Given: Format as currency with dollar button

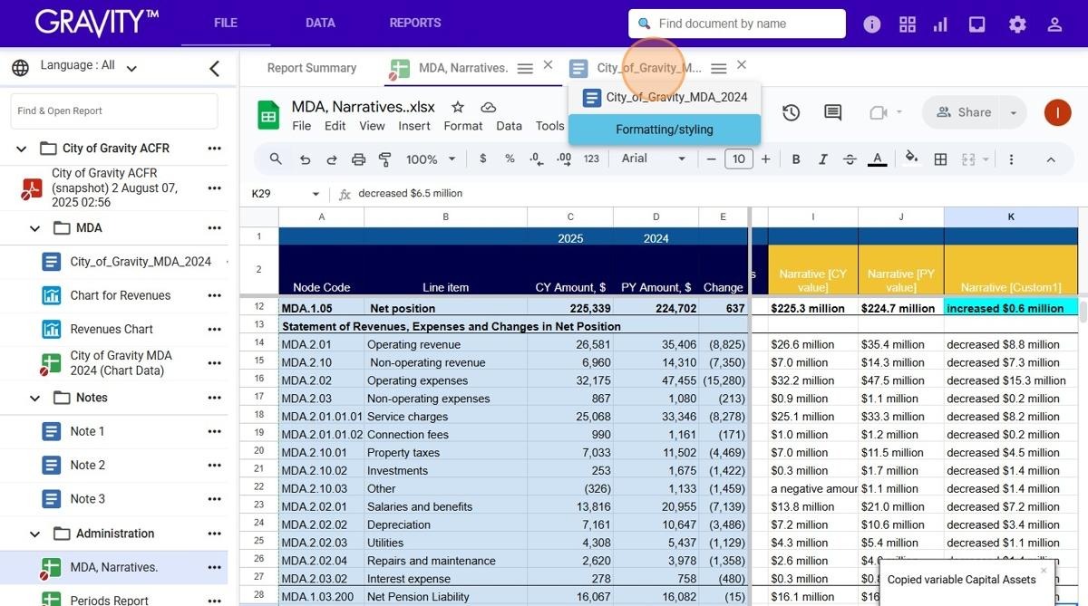Looking at the screenshot, I should (482, 159).
